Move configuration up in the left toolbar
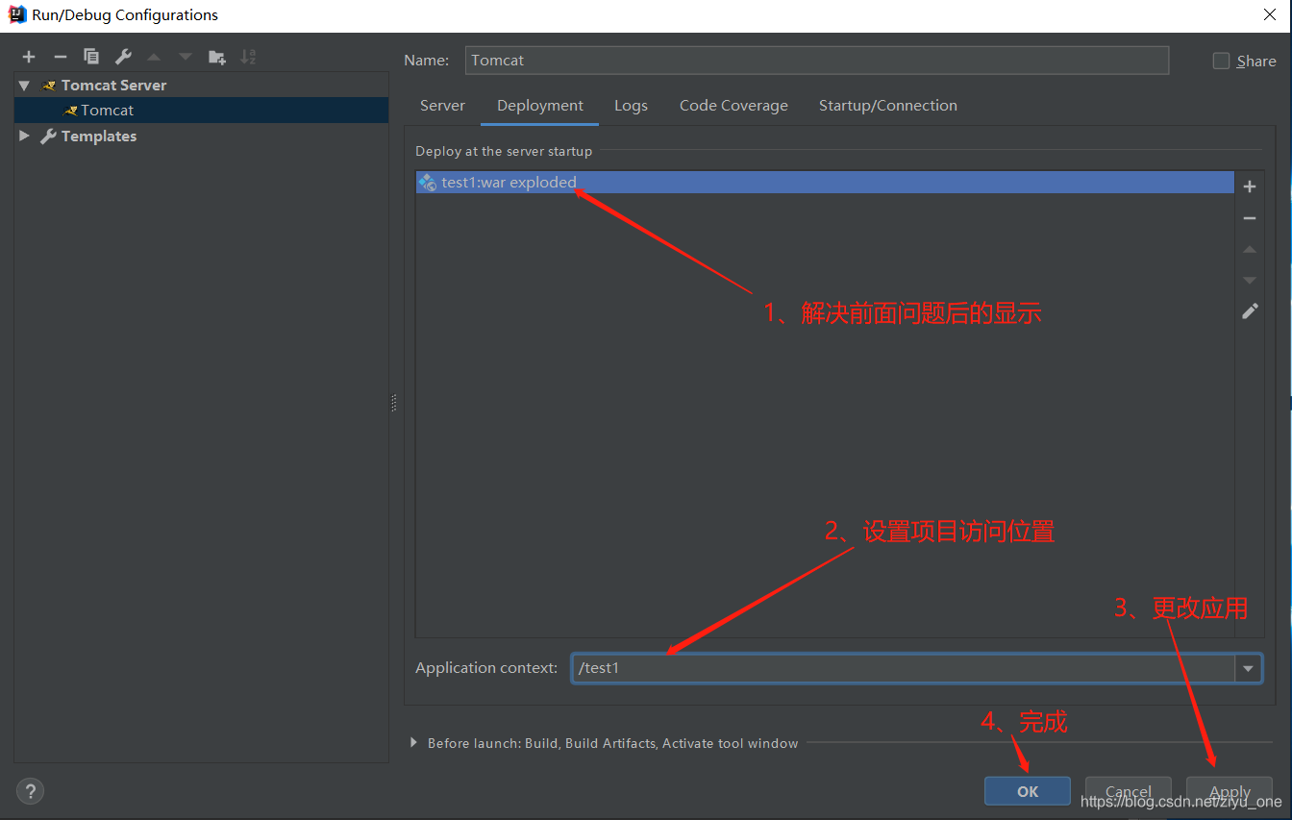 (154, 57)
